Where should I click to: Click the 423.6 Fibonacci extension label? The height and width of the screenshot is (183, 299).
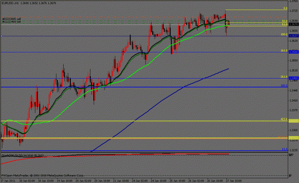(x=284, y=119)
